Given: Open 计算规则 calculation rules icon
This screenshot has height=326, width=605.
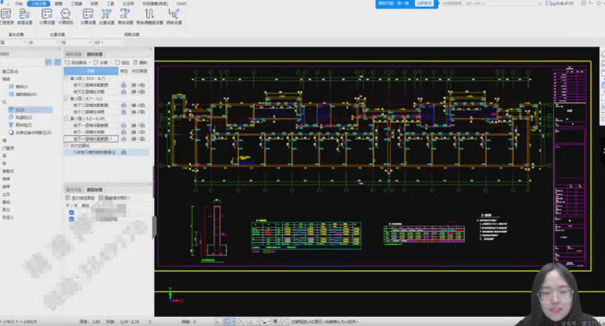Looking at the screenshot, I should tap(65, 16).
